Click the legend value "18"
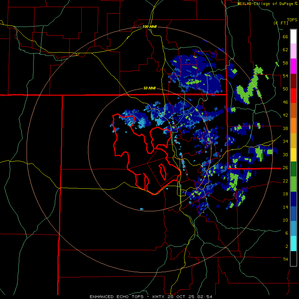The image size is (299, 299). click(285, 194)
